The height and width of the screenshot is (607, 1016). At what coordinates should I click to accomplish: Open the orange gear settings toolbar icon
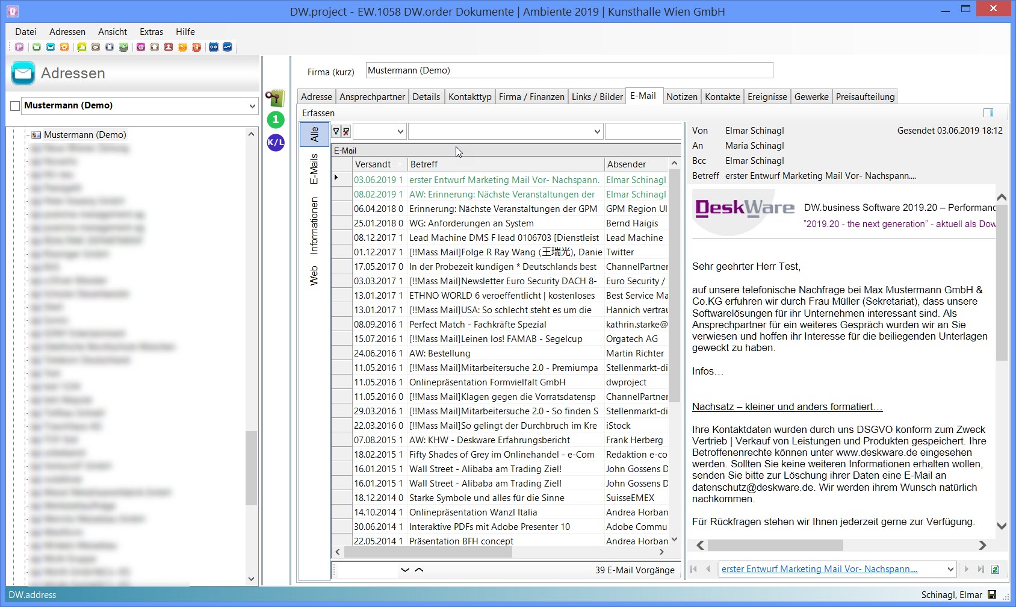click(x=64, y=47)
